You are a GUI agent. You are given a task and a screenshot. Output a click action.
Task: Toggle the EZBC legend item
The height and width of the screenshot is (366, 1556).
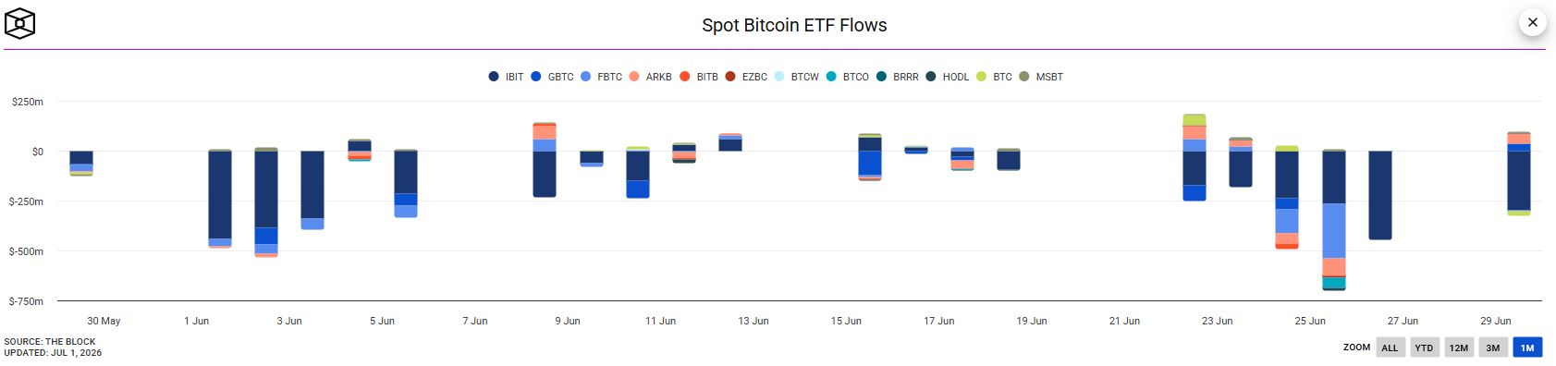pyautogui.click(x=746, y=77)
